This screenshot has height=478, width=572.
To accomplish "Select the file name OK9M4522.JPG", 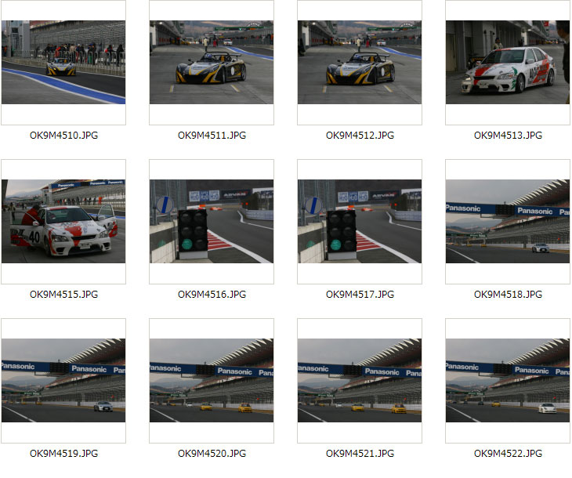I will 509,454.
